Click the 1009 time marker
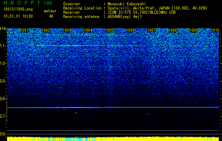The width and height of the screenshot is (222, 141). click(194, 30)
